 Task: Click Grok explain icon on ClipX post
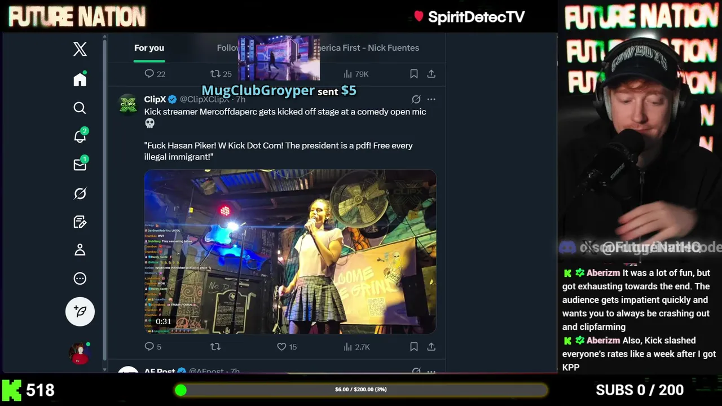[x=416, y=99]
